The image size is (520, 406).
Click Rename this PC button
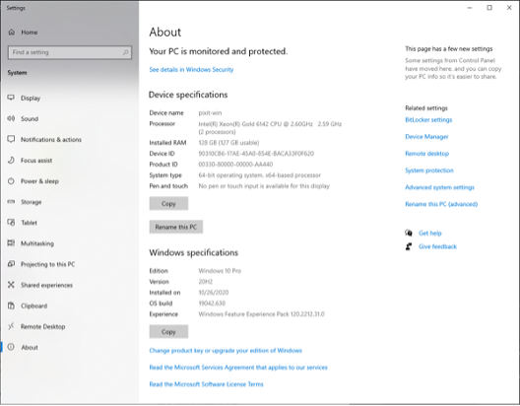click(175, 227)
